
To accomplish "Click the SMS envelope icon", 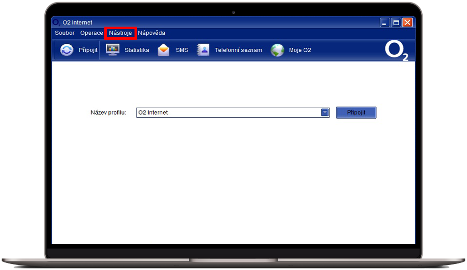I will click(164, 50).
